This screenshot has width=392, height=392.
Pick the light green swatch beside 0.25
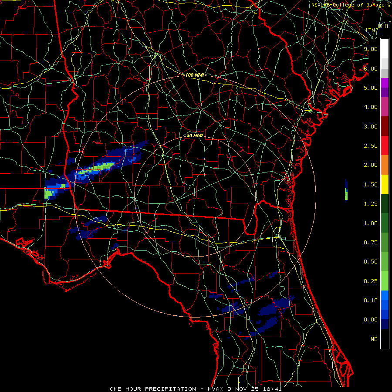385,281
